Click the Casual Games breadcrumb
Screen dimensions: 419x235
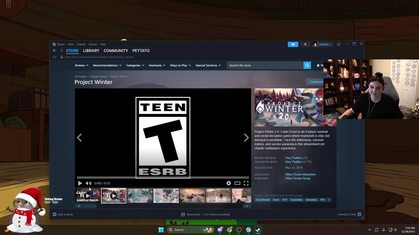click(99, 76)
